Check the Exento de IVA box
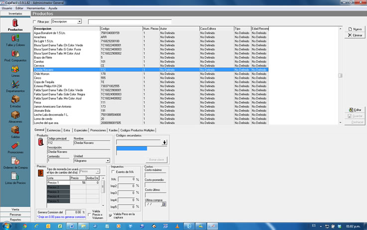The height and width of the screenshot is (230, 367). [x=112, y=172]
